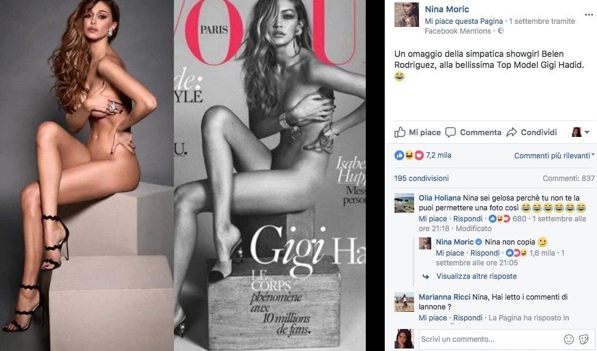
Task: Click Mi piace under Marianna Ricci's comment
Action: (432, 317)
